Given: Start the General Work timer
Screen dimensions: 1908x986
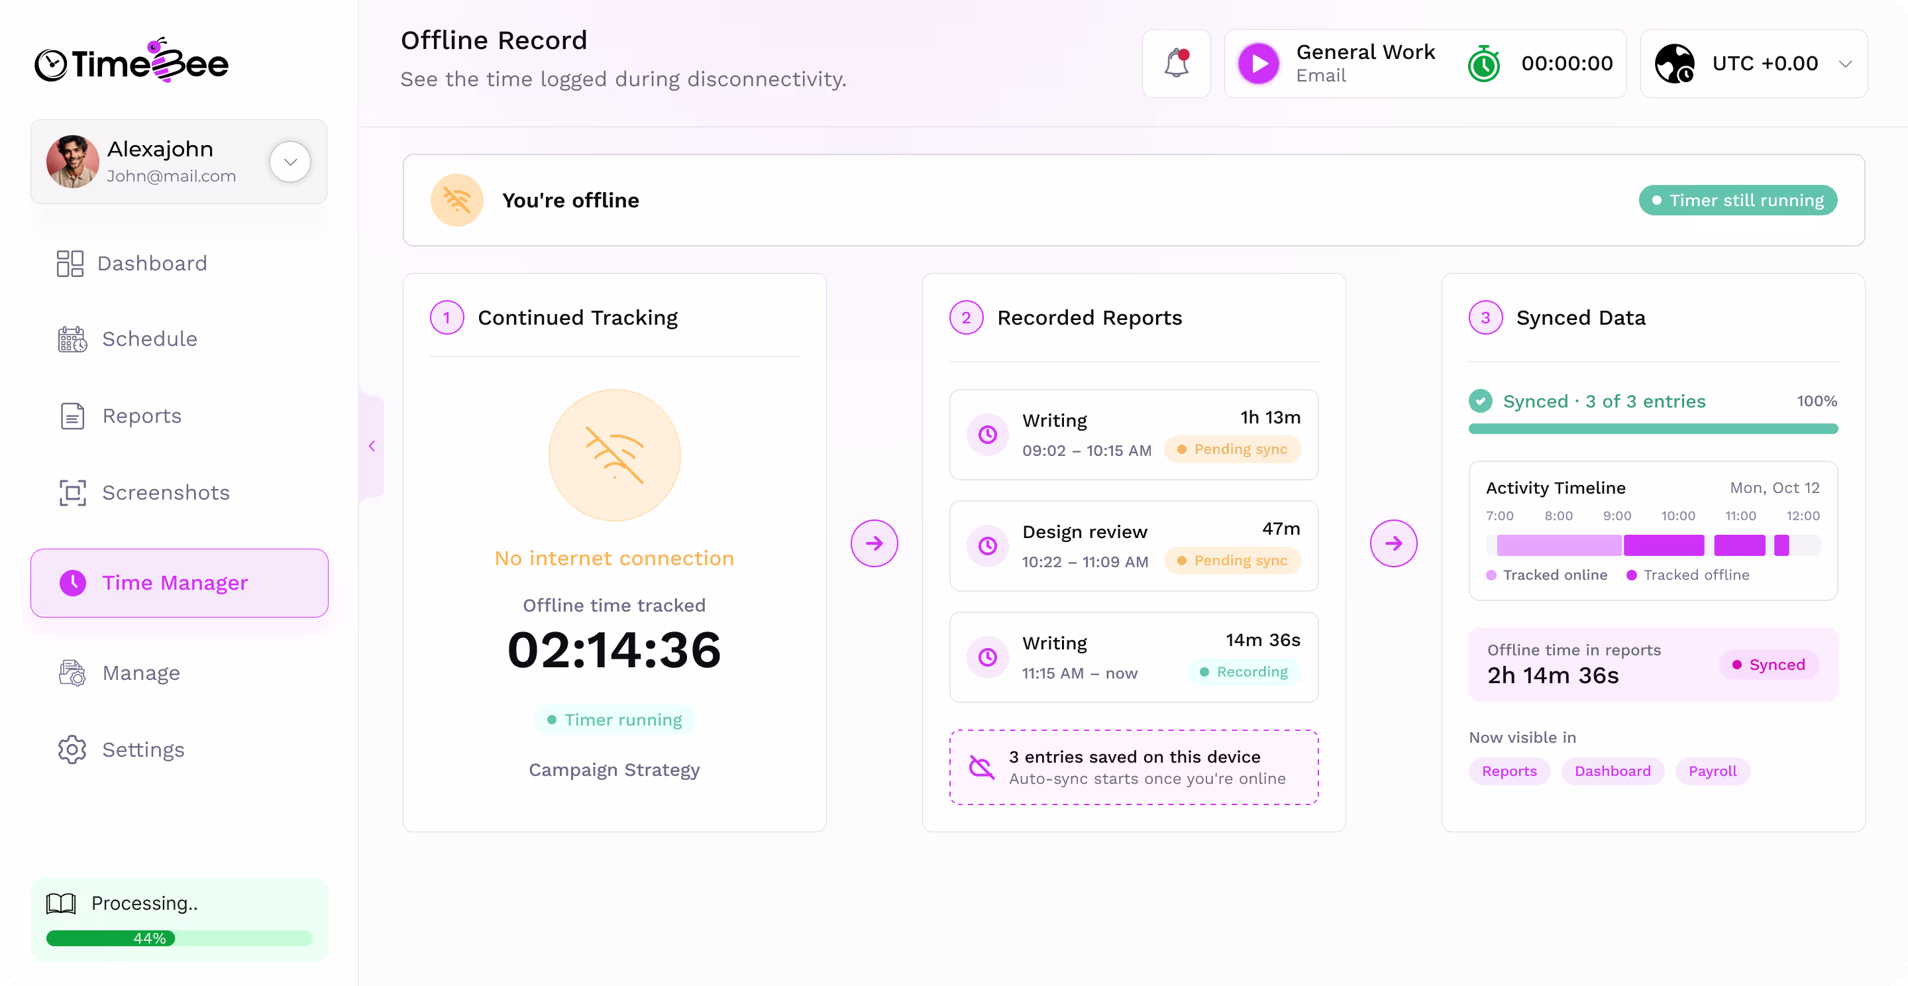Looking at the screenshot, I should point(1257,64).
